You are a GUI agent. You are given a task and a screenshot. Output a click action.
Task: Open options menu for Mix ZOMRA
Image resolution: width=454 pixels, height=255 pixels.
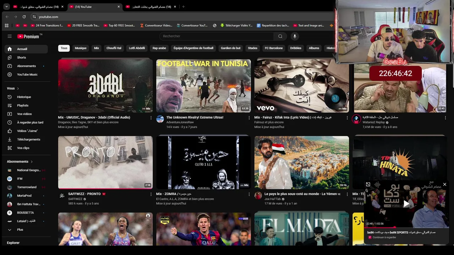tap(249, 194)
